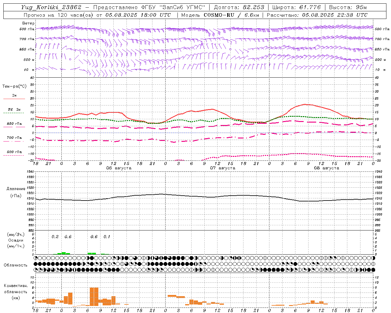Viewport: 391px width, 313px height.
Task: Click the (км) unit label under convective cloudiness
Action: click(x=16, y=298)
